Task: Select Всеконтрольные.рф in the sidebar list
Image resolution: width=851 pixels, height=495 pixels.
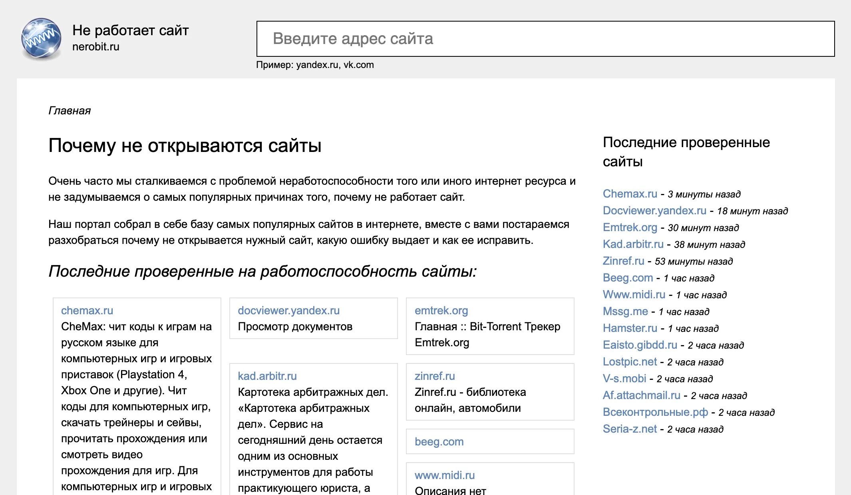Action: (655, 412)
